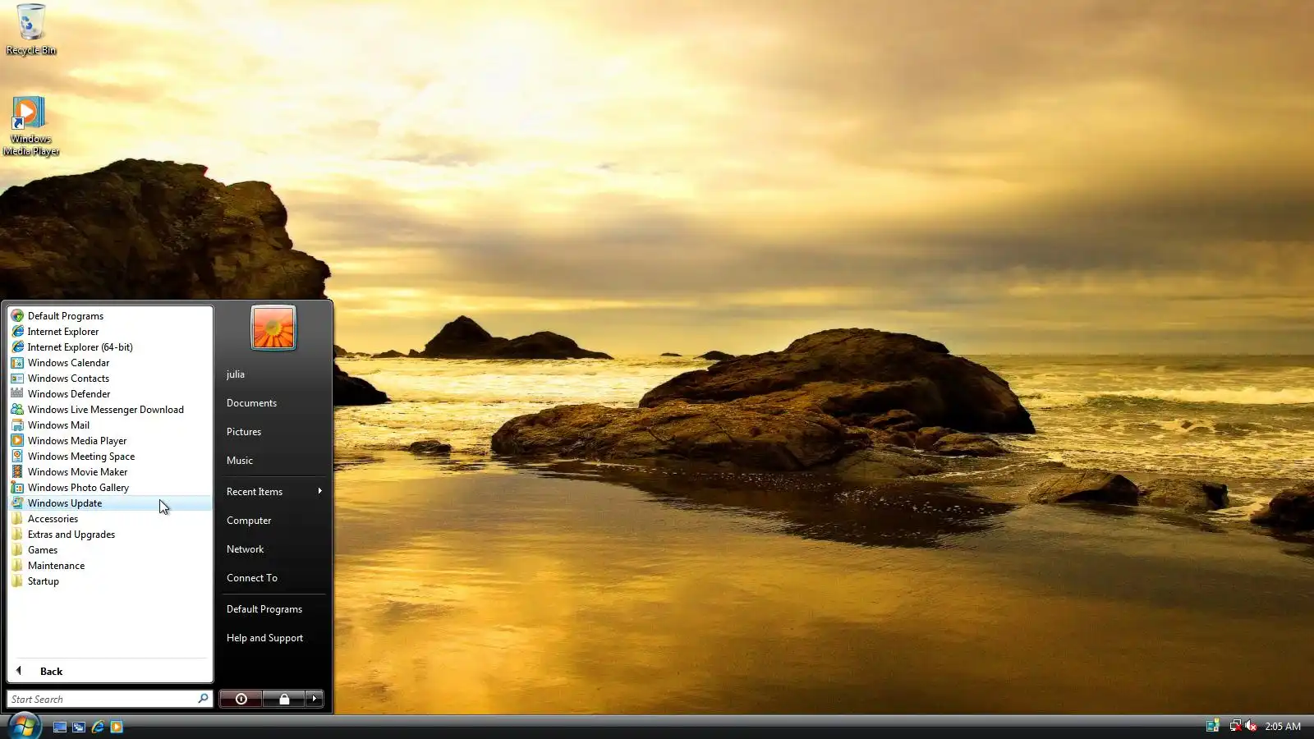Launch Internet Explorer from the quick launch bar

pyautogui.click(x=98, y=727)
